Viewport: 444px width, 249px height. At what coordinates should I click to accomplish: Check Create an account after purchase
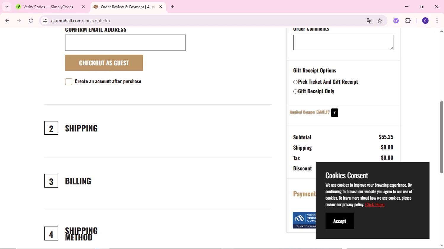[x=68, y=82]
